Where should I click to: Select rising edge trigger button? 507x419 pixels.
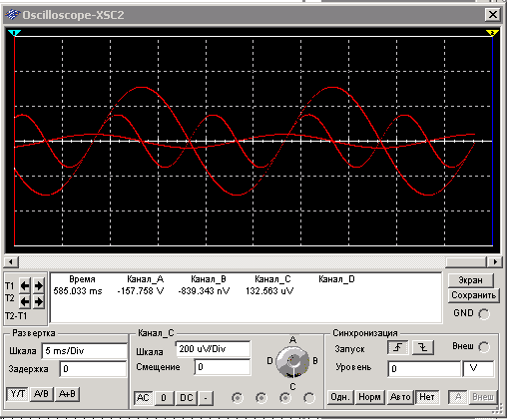(x=397, y=348)
